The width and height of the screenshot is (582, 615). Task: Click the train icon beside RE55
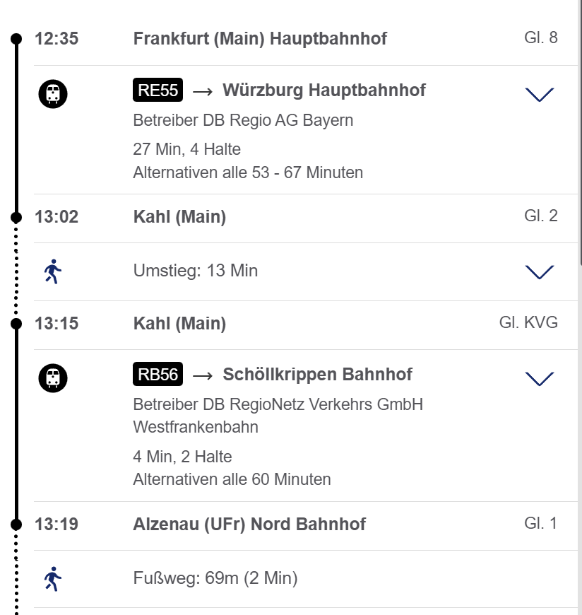tap(53, 93)
